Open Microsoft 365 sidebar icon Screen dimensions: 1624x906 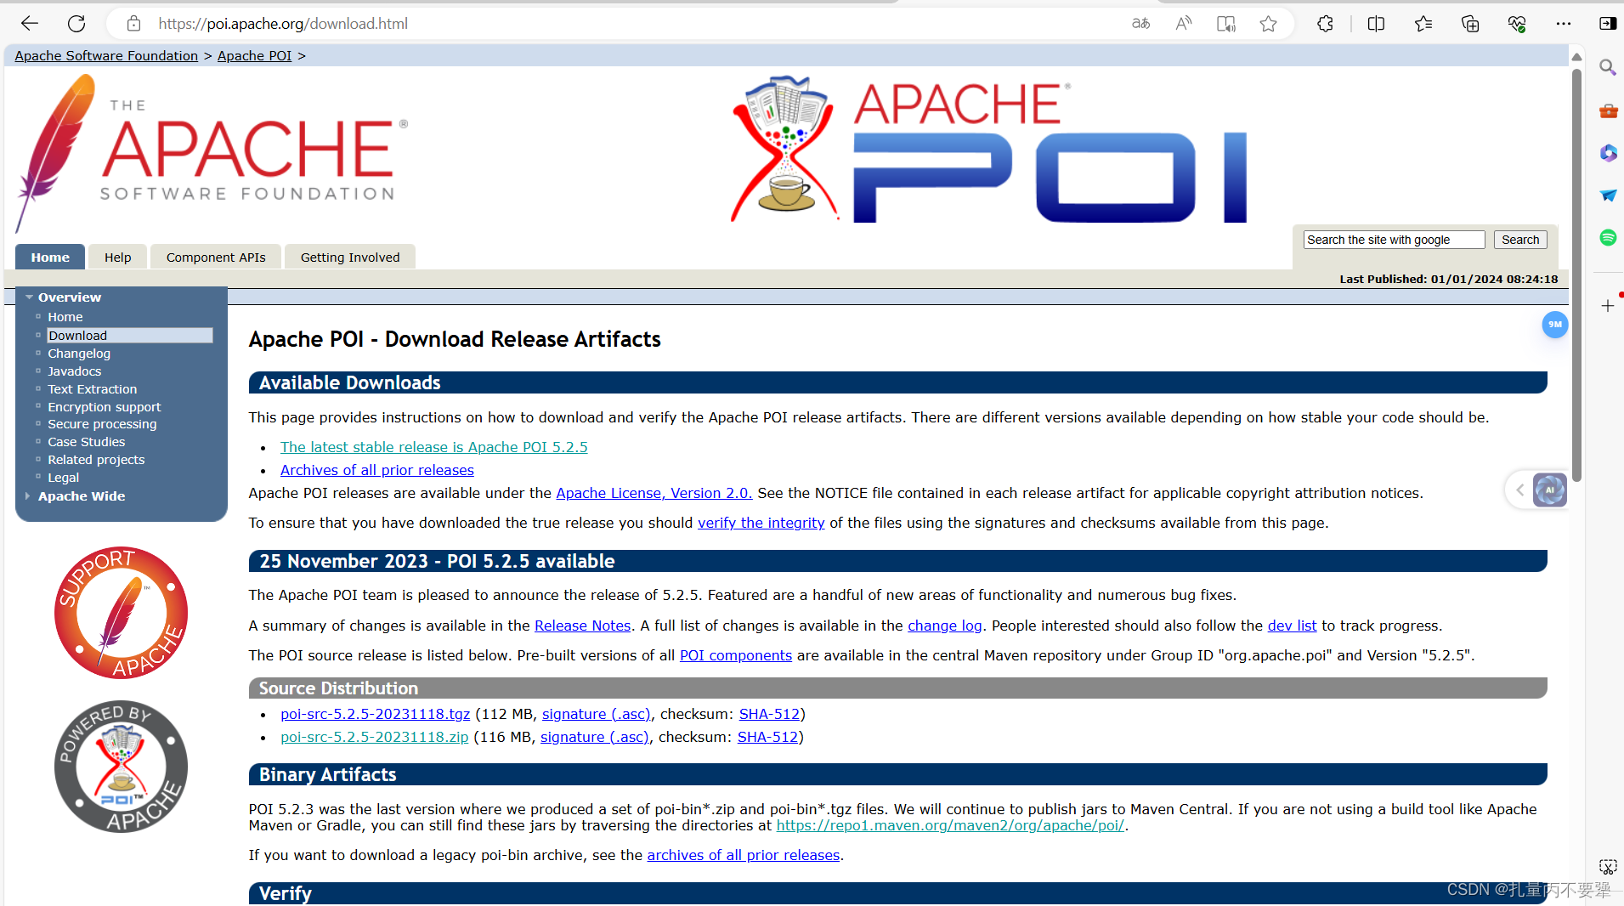pos(1608,153)
